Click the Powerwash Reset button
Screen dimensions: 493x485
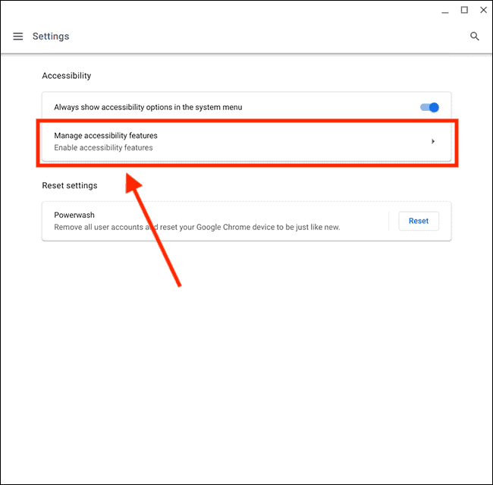coord(419,221)
